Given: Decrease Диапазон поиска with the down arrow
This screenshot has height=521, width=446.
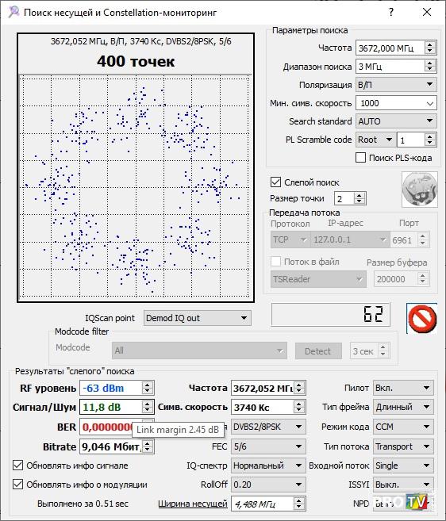Looking at the screenshot, I should [430, 69].
